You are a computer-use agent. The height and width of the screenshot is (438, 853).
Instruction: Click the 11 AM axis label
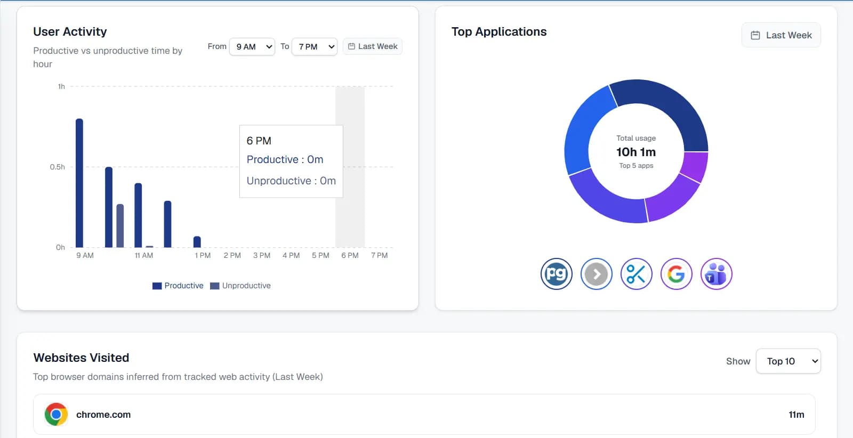coord(144,256)
